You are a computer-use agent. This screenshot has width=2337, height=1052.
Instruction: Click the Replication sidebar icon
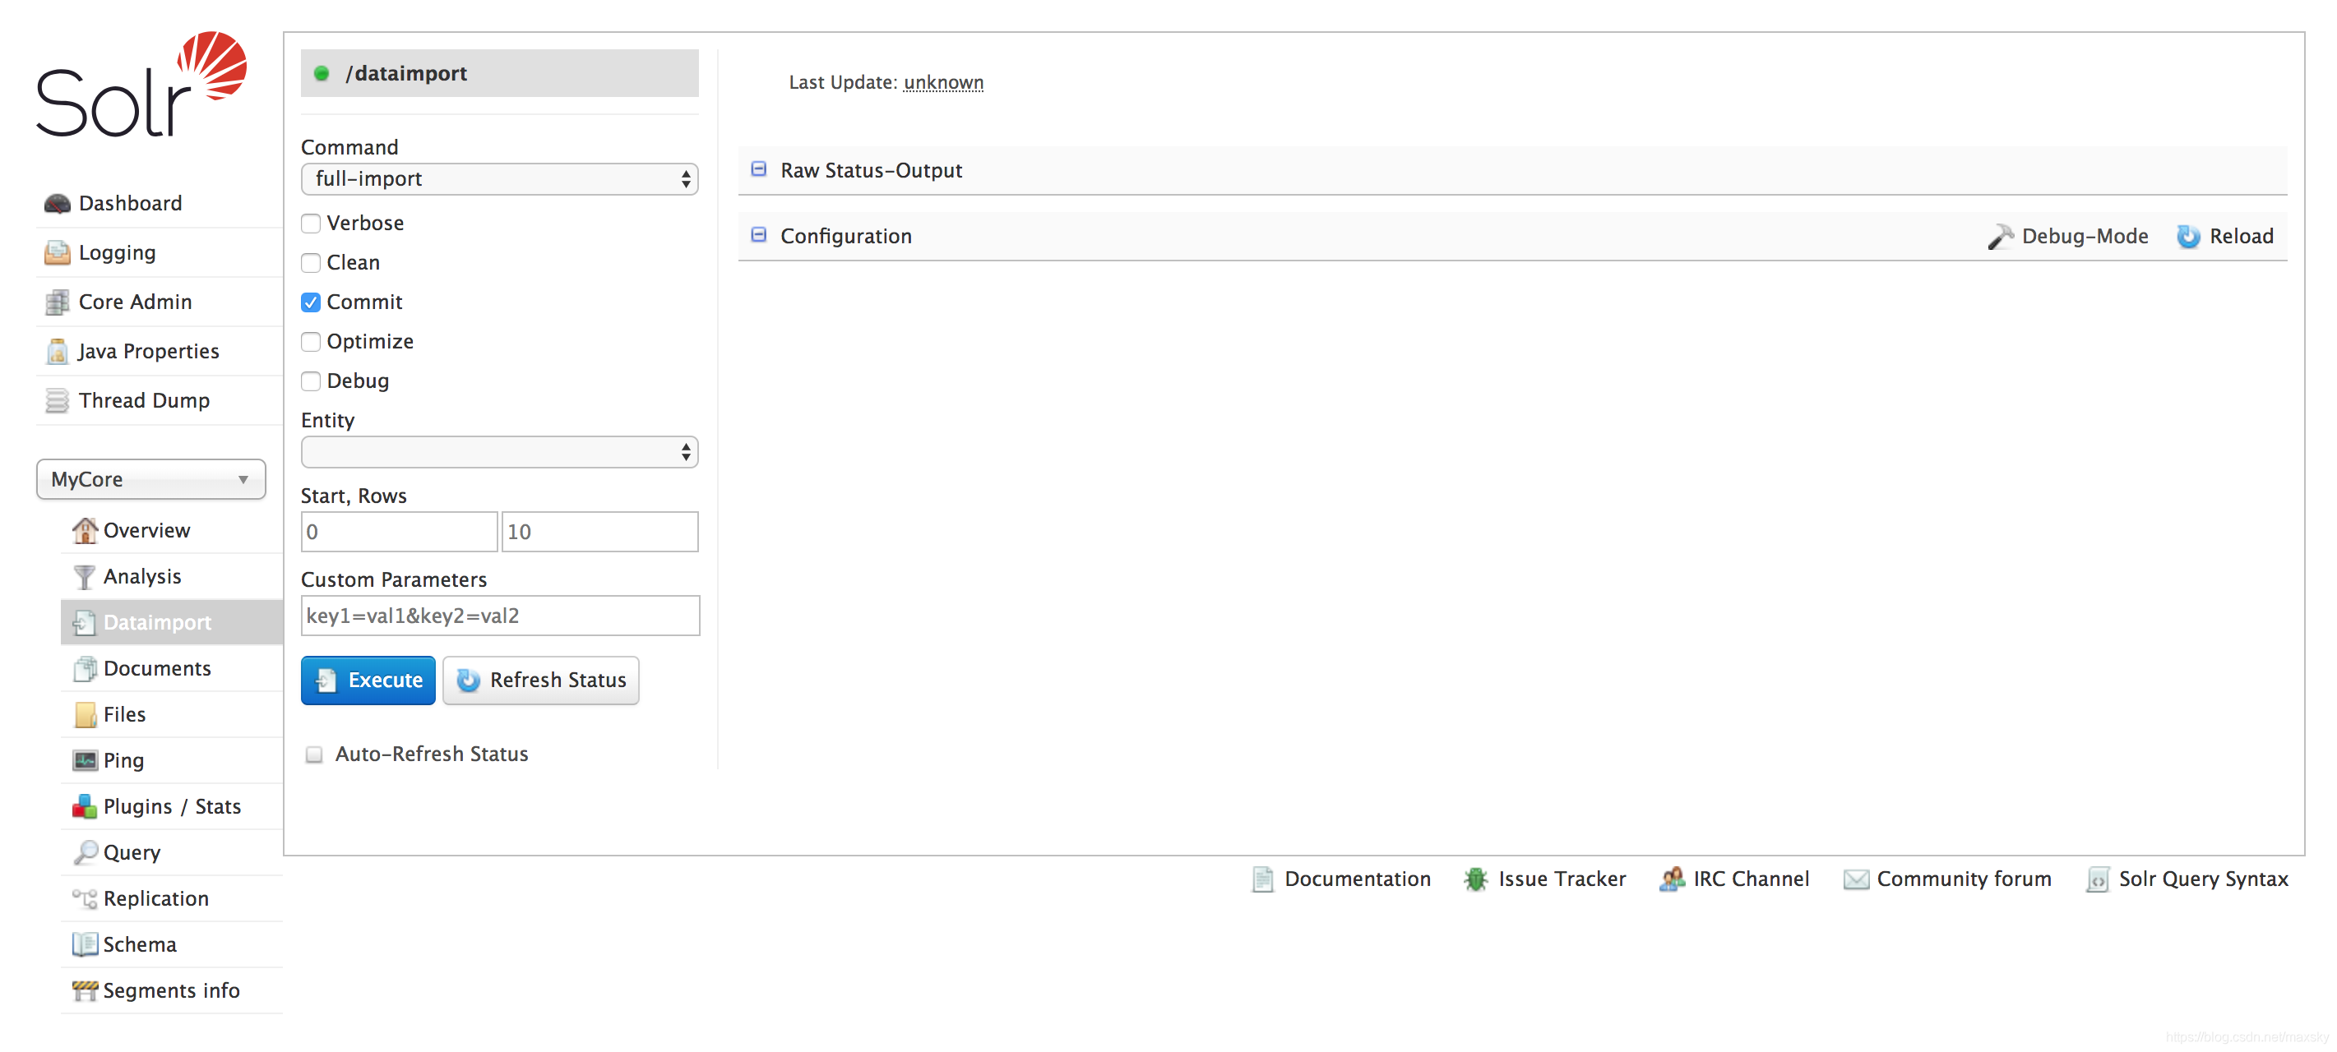click(x=84, y=897)
